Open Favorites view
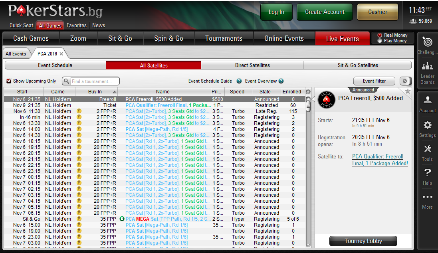Viewport: 438px width, 253px height. 77,25
